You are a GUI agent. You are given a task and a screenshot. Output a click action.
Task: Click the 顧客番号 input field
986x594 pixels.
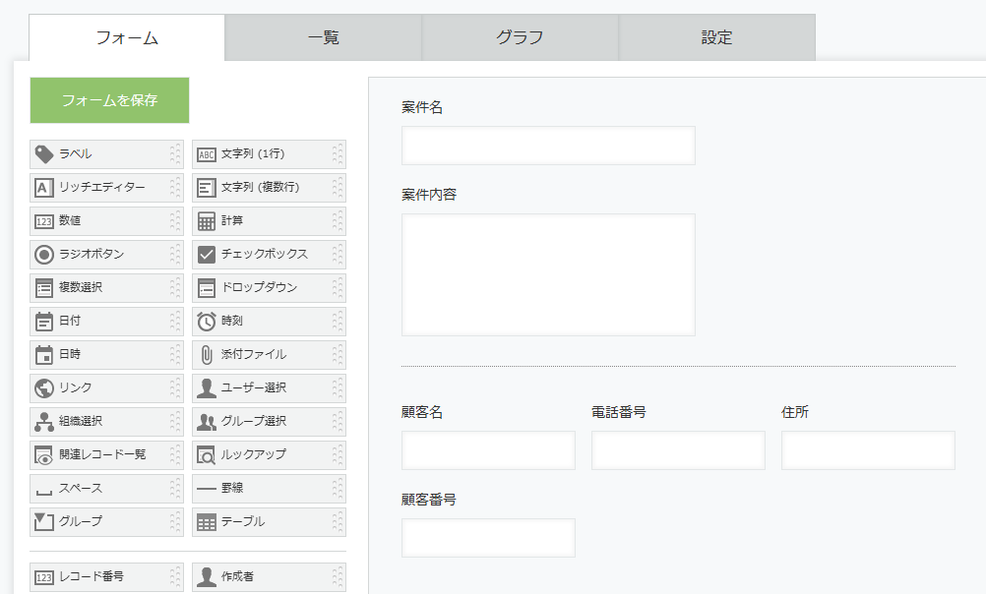(x=489, y=537)
